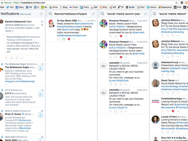Follow The Skibbereen Eagle via follow button
Image resolution: width=188 pixels, height=141 pixels.
coord(41,68)
